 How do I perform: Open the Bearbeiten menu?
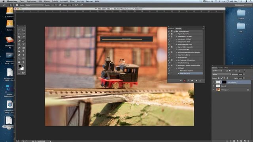(x=31, y=1)
